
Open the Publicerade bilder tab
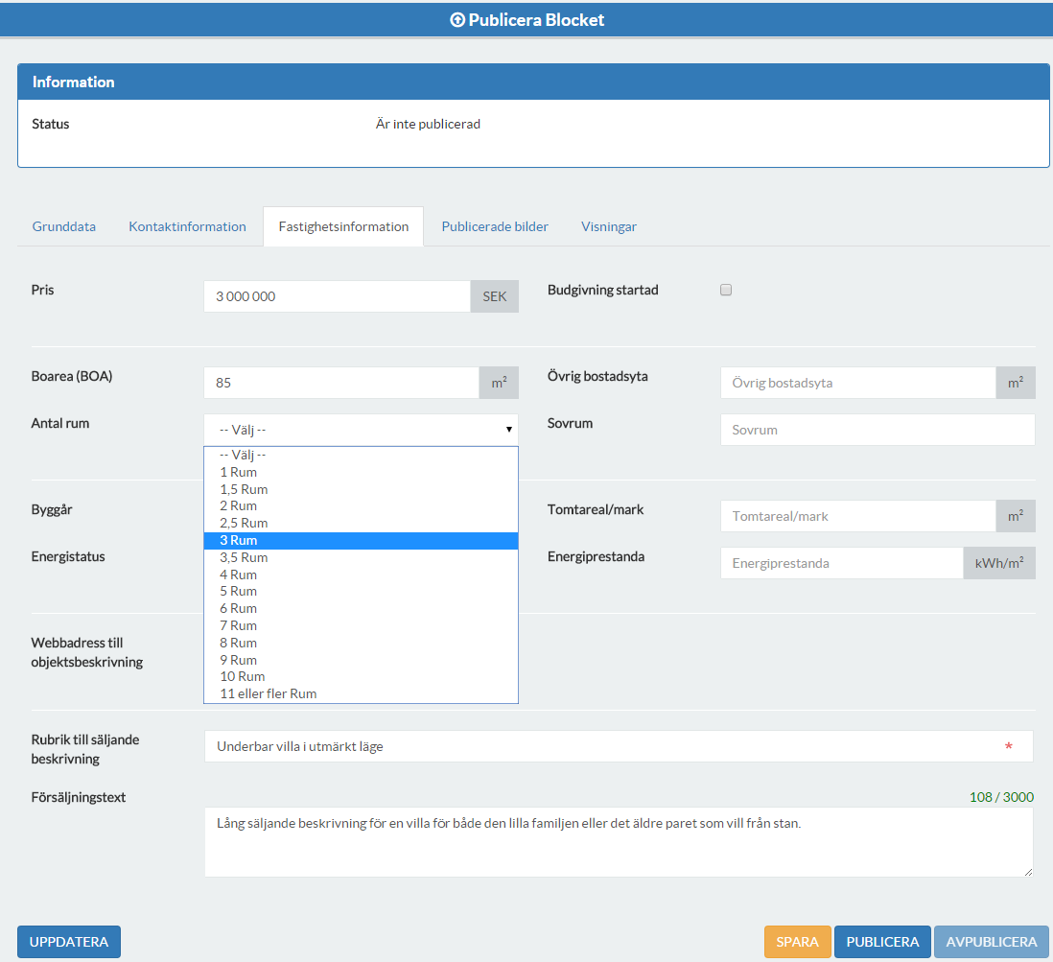495,226
